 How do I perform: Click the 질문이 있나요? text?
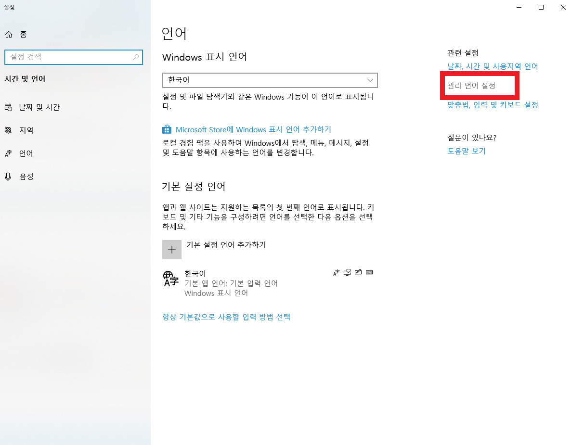[472, 138]
